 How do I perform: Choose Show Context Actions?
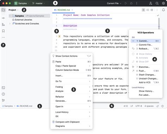tap(72, 56)
